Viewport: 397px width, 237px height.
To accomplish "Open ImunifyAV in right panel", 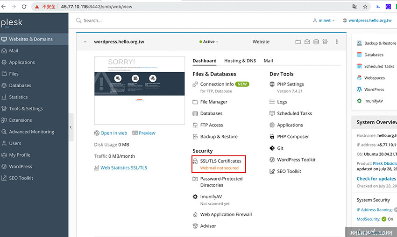I will [374, 101].
